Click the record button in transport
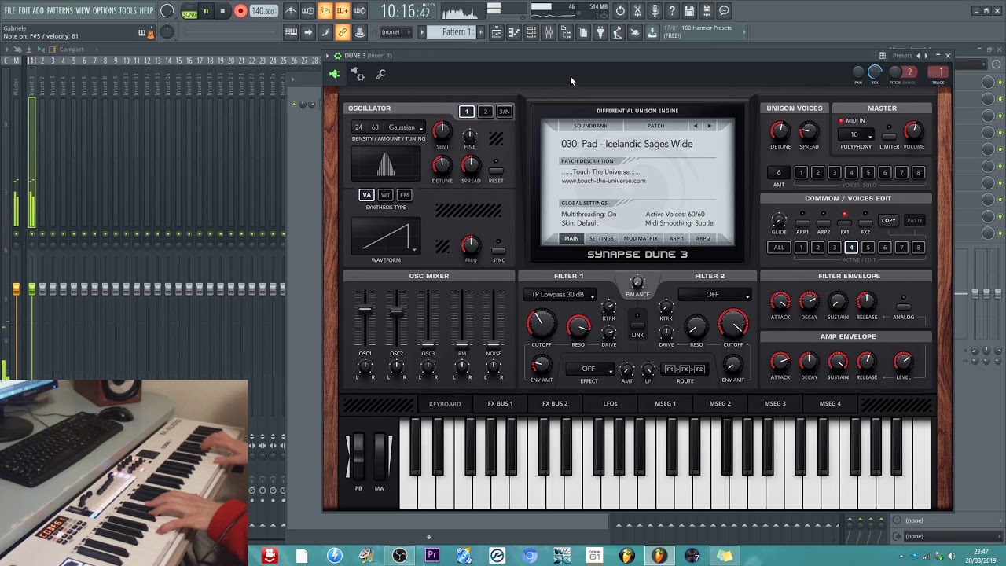The height and width of the screenshot is (566, 1006). pos(240,11)
